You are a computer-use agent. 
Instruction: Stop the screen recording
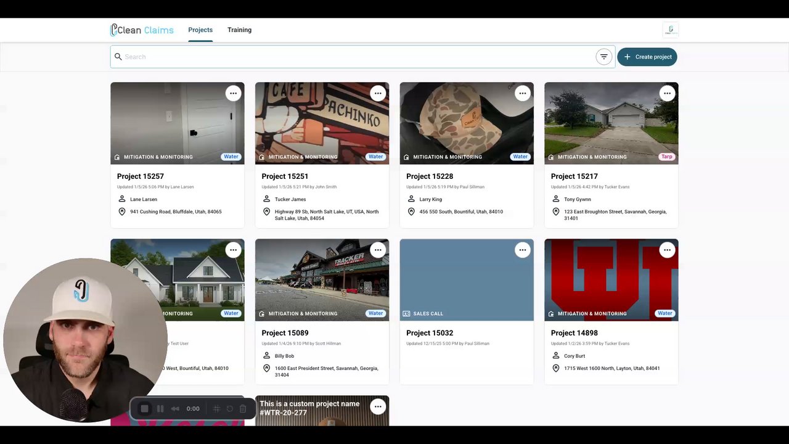click(x=145, y=408)
